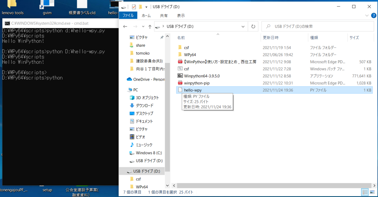378x197 pixels.
Task: Click the cmd.exe window title bar icon
Action: [x=7, y=23]
